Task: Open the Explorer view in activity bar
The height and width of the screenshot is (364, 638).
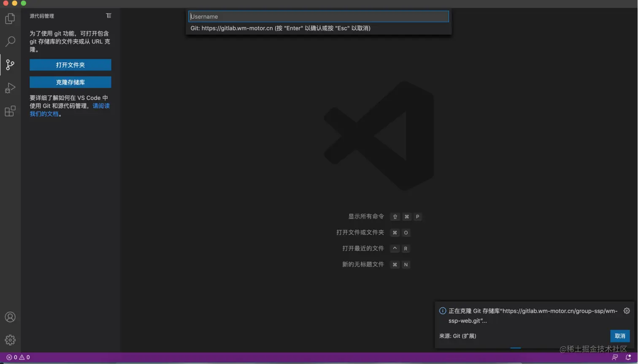Action: 10,19
